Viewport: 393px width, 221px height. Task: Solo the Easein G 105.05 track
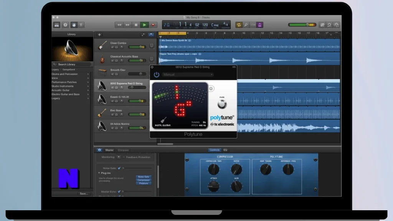[x=117, y=101]
